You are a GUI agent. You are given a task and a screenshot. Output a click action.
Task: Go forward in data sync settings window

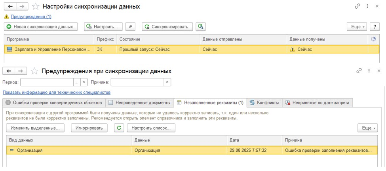22,7
